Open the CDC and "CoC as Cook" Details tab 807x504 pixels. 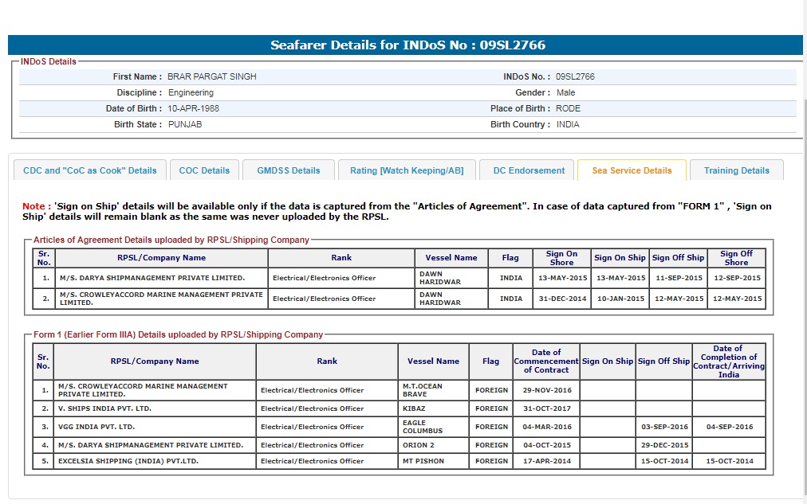[x=90, y=170]
